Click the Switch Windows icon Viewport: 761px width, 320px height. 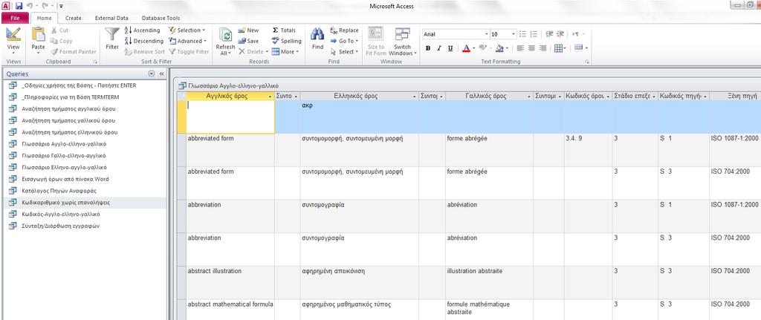402,34
